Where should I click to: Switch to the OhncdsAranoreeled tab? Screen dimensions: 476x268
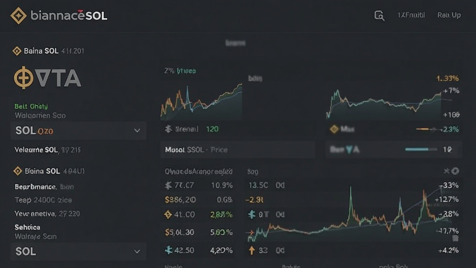coord(198,172)
